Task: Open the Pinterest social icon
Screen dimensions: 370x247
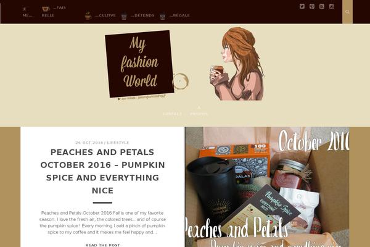Action: [312, 6]
